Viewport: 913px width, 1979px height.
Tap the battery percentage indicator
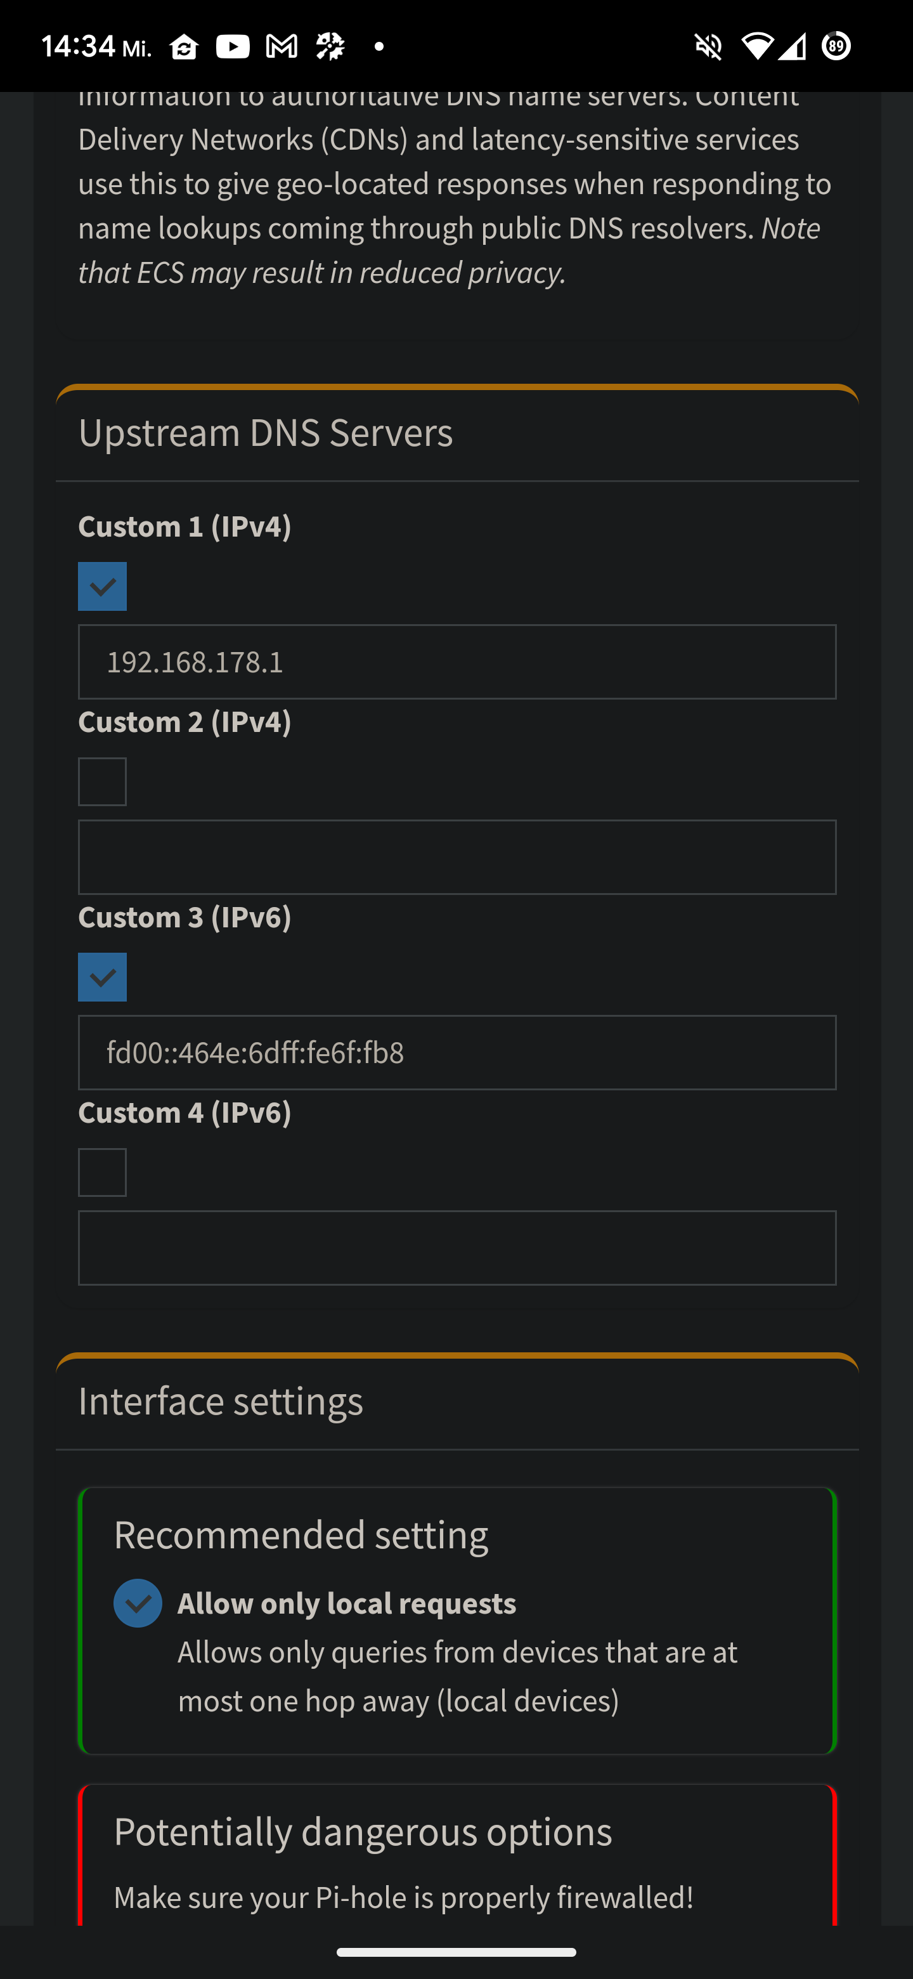pyautogui.click(x=836, y=46)
